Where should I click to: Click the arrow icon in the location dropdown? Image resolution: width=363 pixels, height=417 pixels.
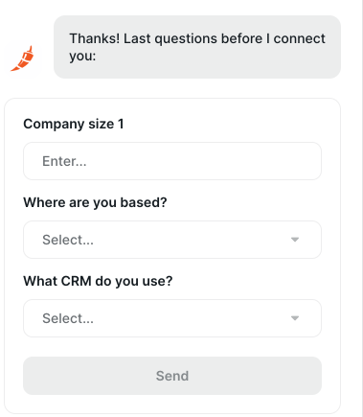[x=295, y=240]
